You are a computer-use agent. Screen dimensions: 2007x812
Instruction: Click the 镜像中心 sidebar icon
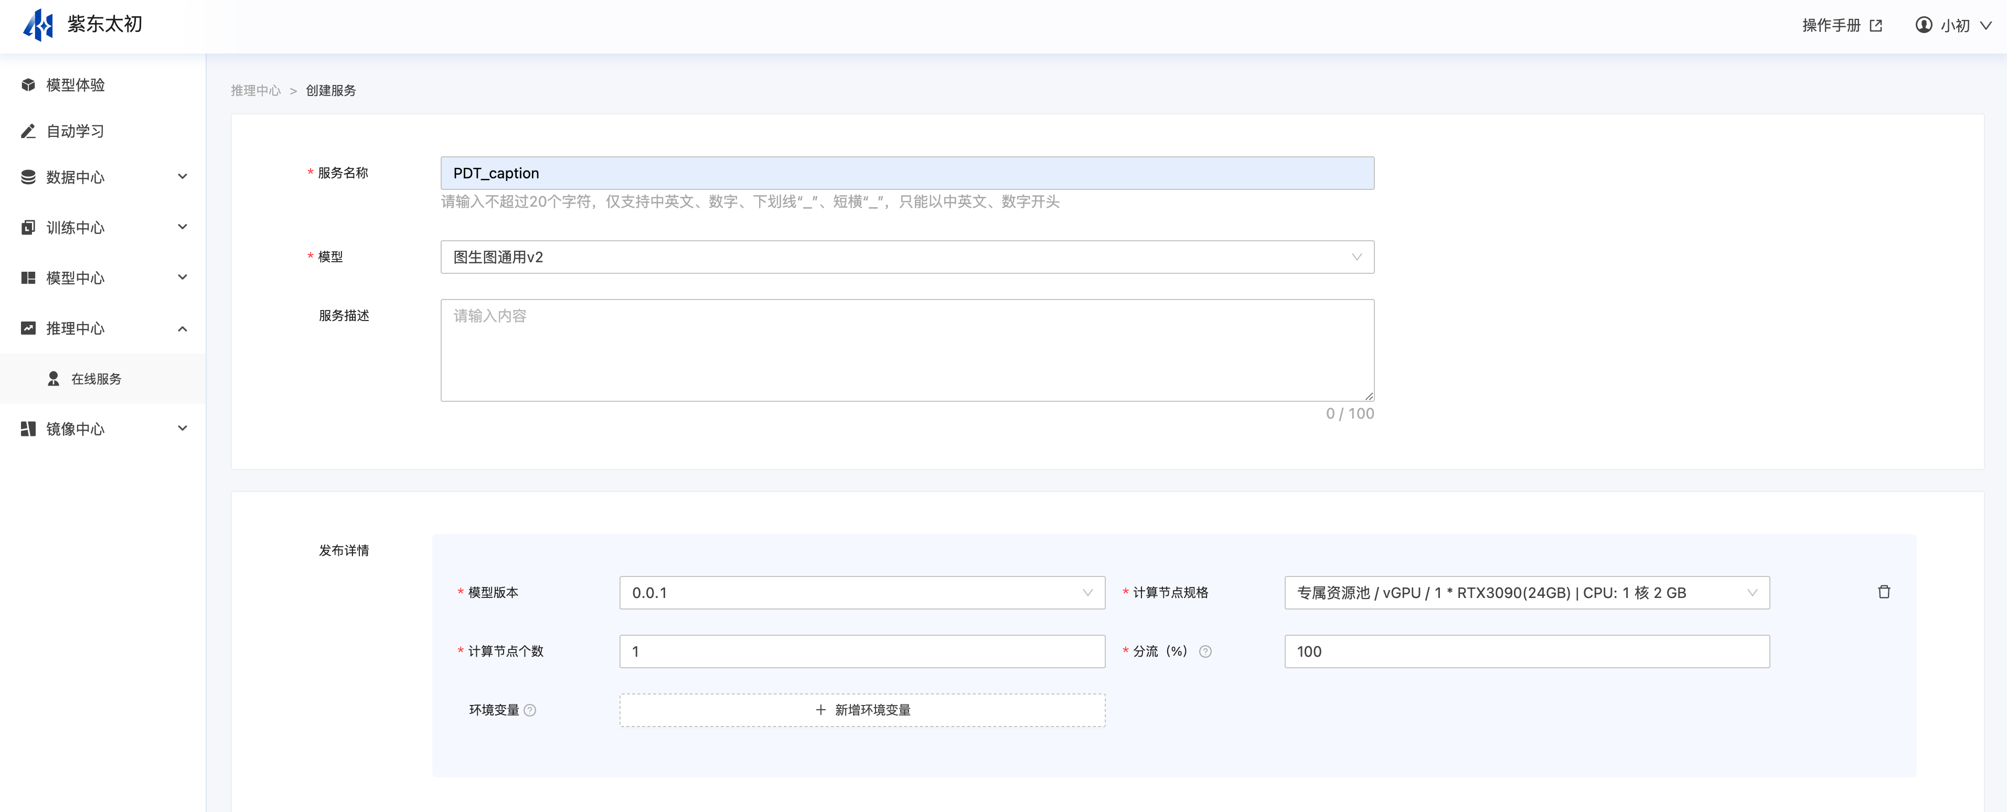[x=28, y=429]
